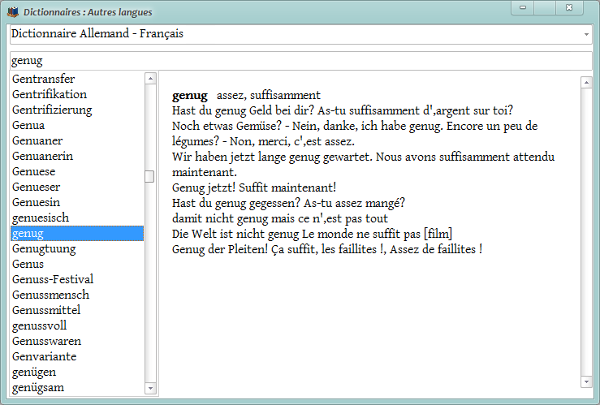Select Gentransfer in the word list

point(77,79)
